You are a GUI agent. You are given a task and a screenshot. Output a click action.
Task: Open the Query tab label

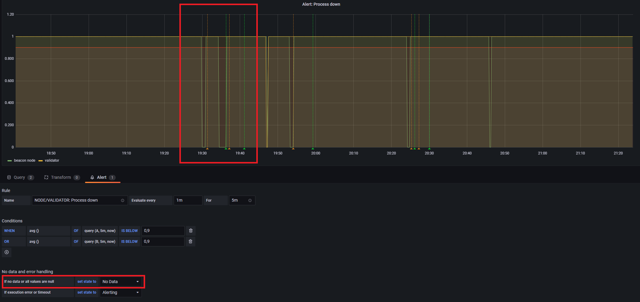(x=19, y=177)
